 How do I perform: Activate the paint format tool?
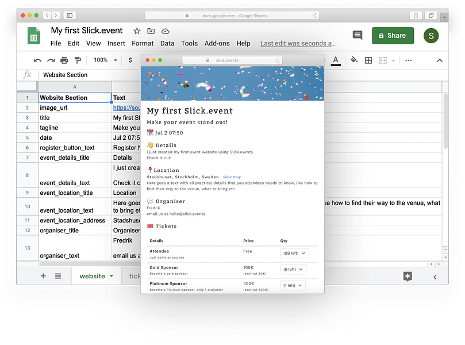[78, 60]
